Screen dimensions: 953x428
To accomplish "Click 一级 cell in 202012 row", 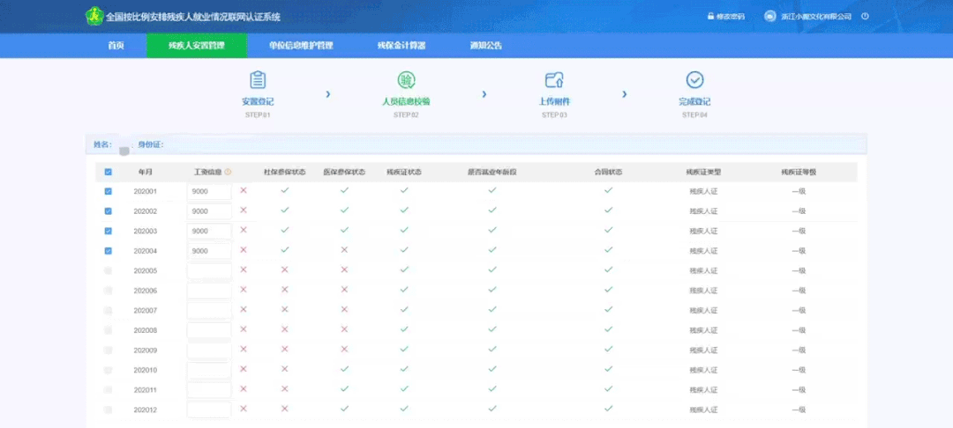I will tap(799, 410).
